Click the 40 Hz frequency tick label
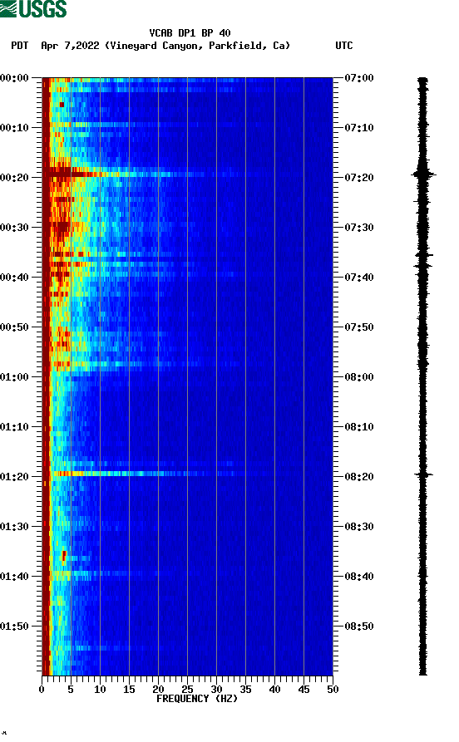Screen dimensions: 459x742 [x=274, y=690]
